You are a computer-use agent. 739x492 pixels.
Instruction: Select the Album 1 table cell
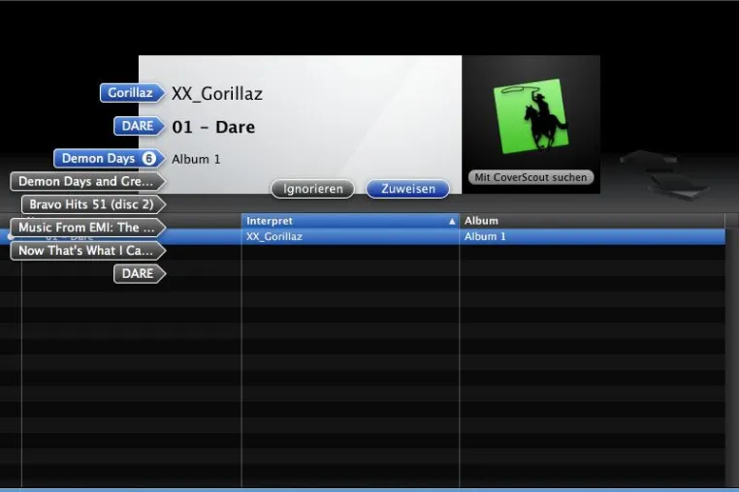592,236
